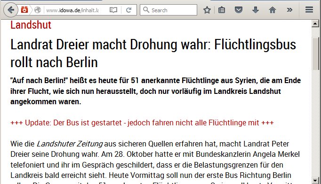Show your bookmarks list
This screenshot has width=321, height=184.
point(222,10)
